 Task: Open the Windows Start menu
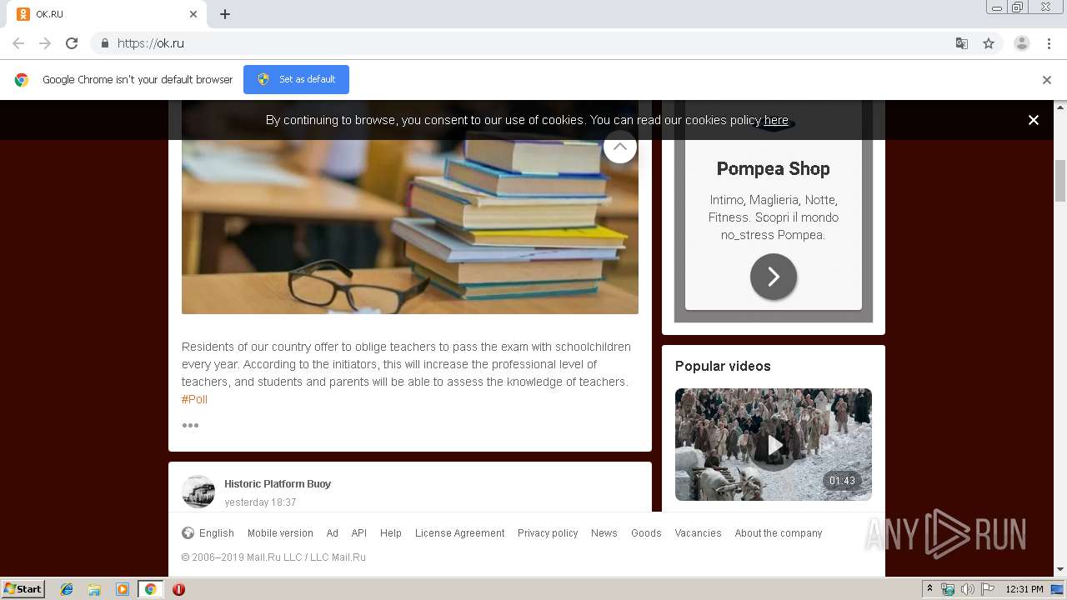(x=23, y=588)
